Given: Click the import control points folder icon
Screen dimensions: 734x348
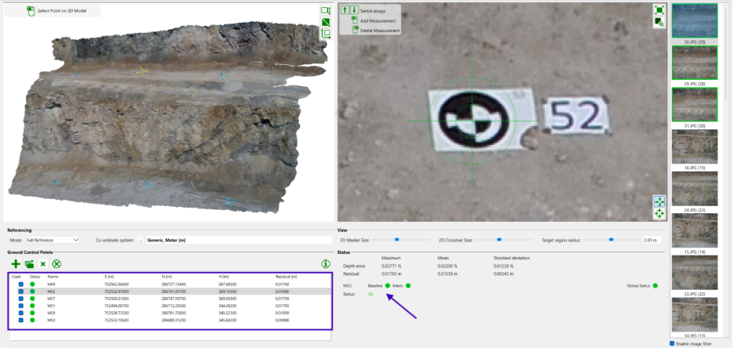Looking at the screenshot, I should 29,265.
